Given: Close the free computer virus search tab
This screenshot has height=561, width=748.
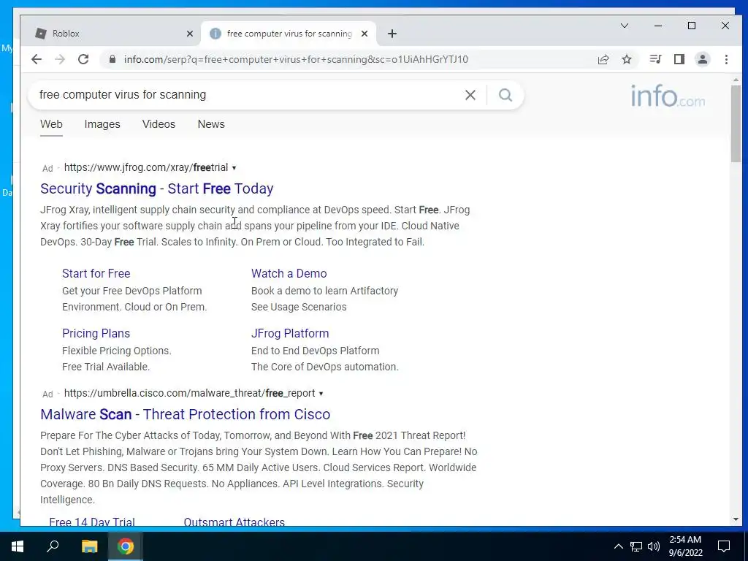Looking at the screenshot, I should pos(365,34).
